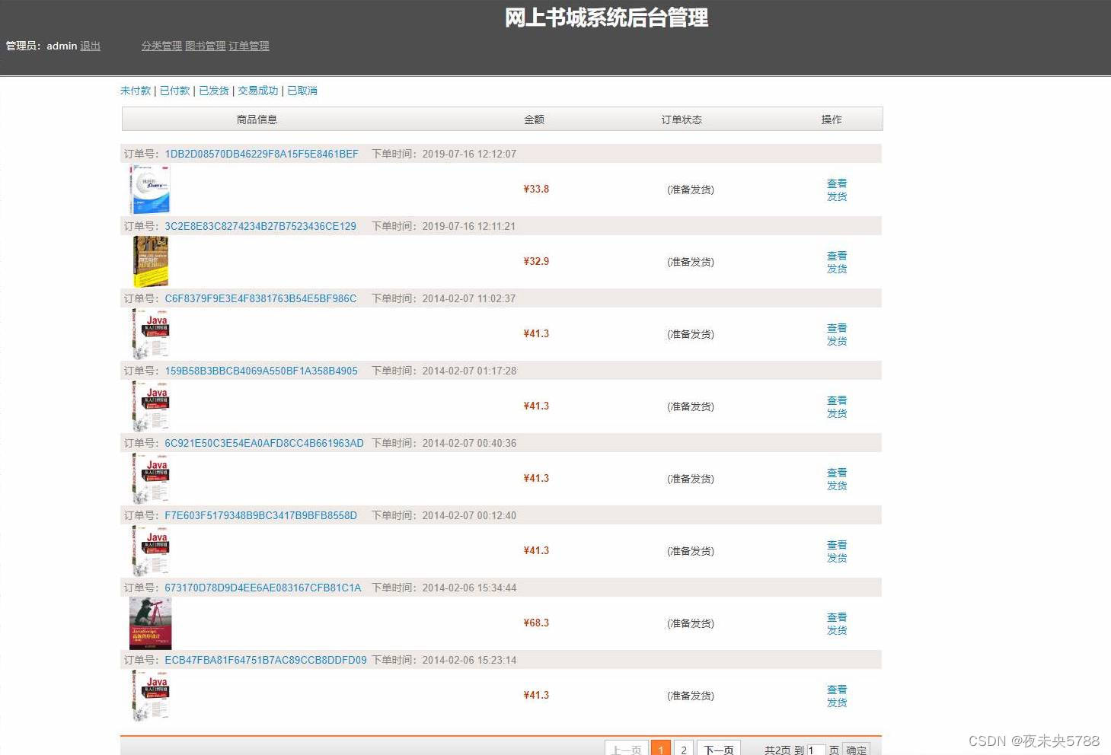Open order number 159B58B3BBCB4069A550BF1A358B4905

click(x=261, y=371)
